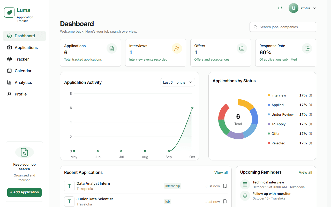Open Profile from the sidebar menu
This screenshot has width=331, height=207.
24,94
